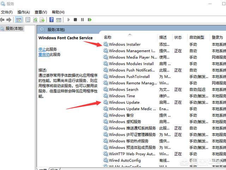Open the 操作(A) menu

point(24,12)
